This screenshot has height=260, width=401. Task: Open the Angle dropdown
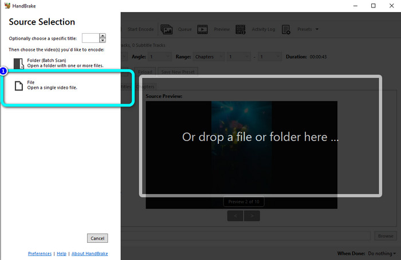(160, 57)
